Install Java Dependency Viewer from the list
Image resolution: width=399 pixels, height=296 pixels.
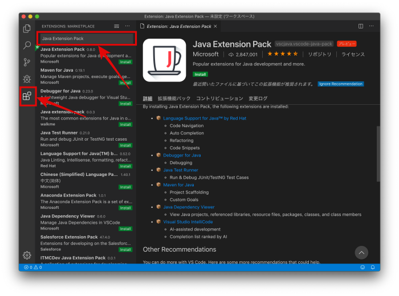[125, 229]
